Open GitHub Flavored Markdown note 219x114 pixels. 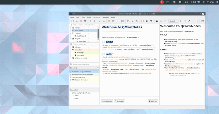84,74
